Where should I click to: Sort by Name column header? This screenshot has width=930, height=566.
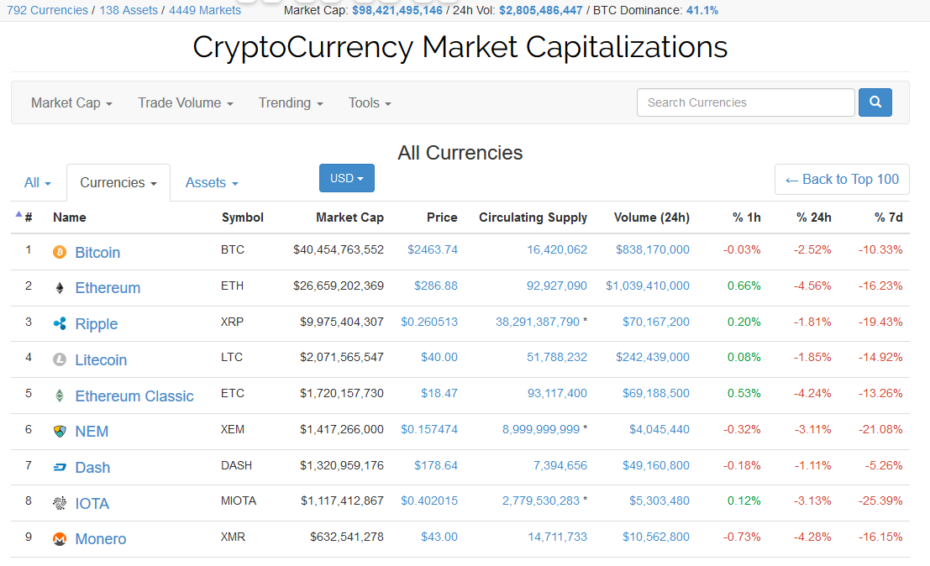tap(70, 217)
